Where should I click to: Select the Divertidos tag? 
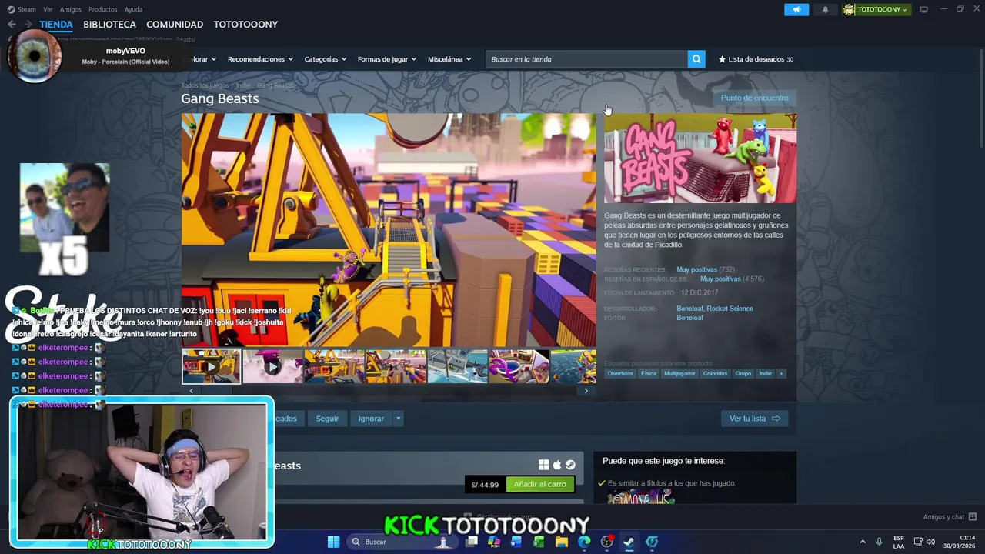(620, 374)
